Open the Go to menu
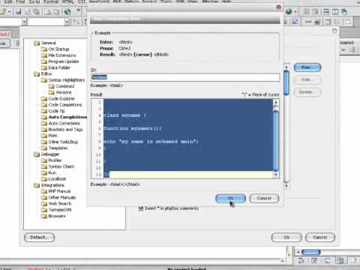360x270 pixels. coord(34,1)
